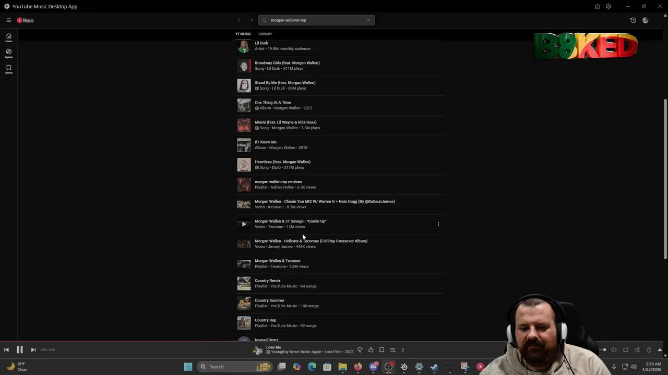Open Discord from the taskbar
This screenshot has width=668, height=375.
tap(373, 367)
